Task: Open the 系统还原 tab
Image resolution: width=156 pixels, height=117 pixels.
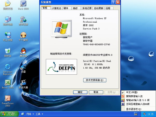Action: (86, 8)
